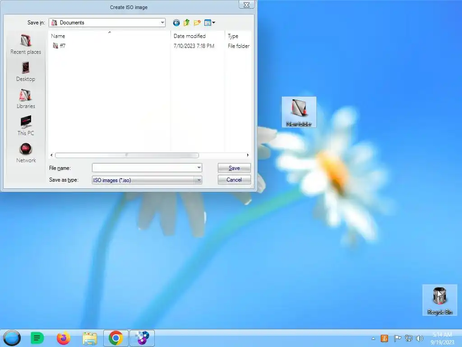
Task: Expand the Save in Documents dropdown
Action: [162, 23]
